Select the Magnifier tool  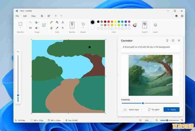point(63,28)
